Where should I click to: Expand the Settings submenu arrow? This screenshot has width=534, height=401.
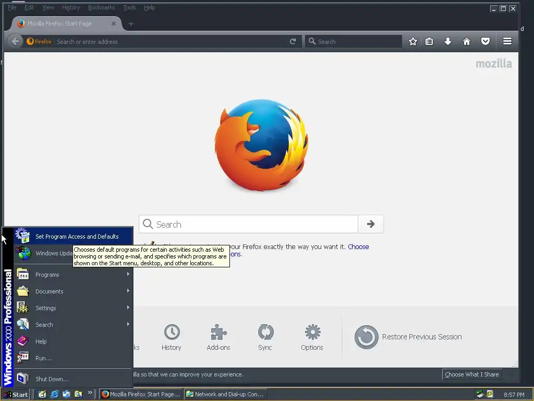click(128, 308)
